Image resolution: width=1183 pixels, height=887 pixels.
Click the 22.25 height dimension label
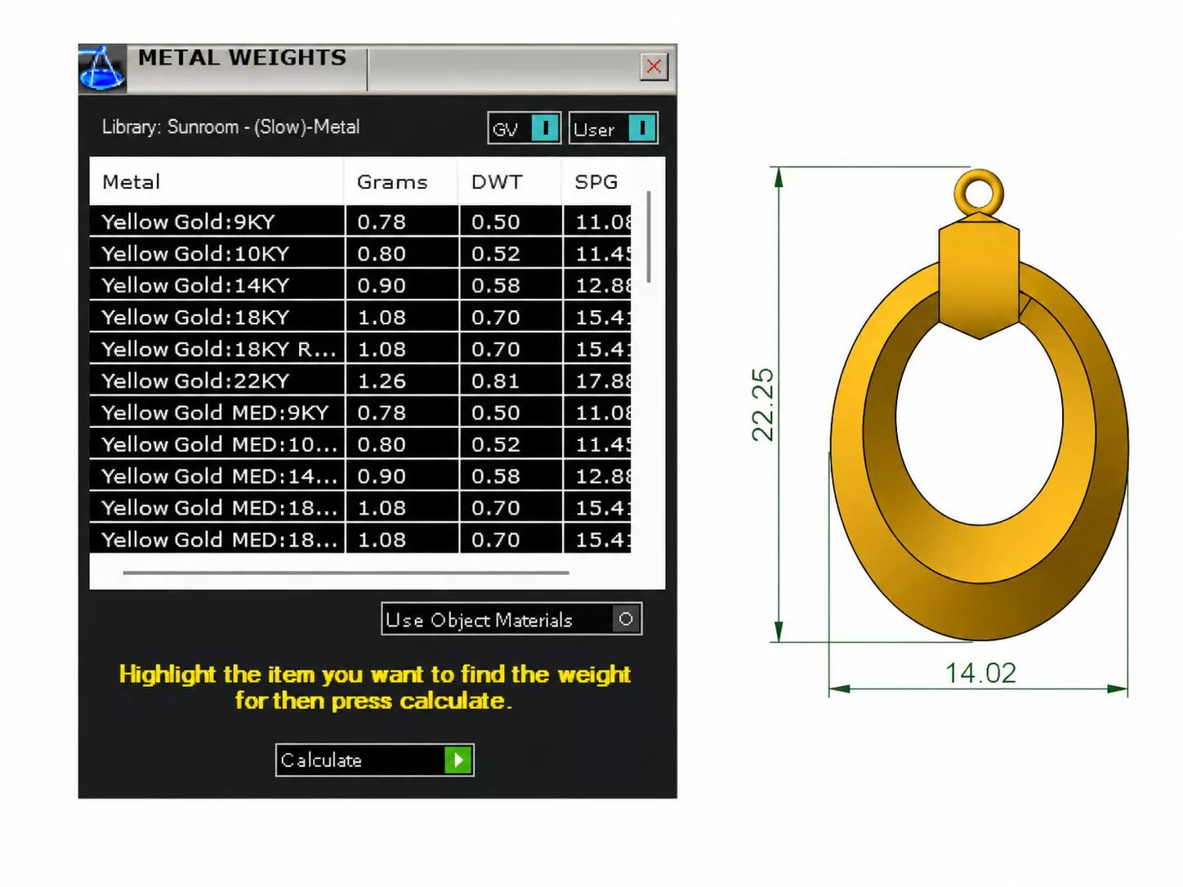tap(761, 404)
